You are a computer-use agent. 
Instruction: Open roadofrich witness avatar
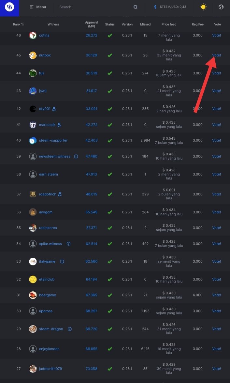(33, 194)
